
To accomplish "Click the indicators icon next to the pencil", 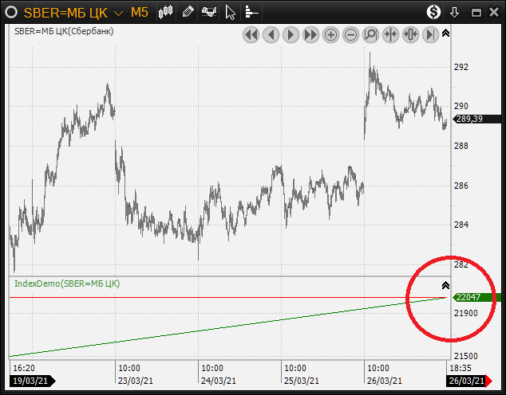I will 209,12.
